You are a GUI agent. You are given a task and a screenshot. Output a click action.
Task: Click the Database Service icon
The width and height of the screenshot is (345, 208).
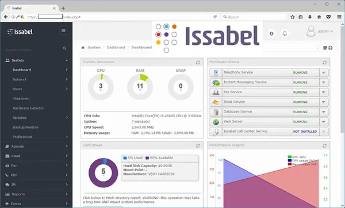click(216, 112)
